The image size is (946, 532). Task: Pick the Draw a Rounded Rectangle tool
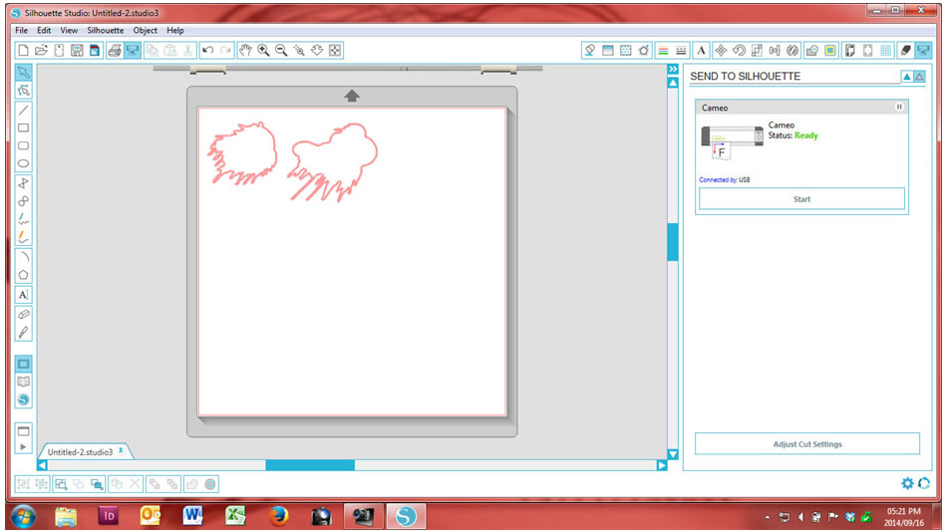[x=24, y=145]
